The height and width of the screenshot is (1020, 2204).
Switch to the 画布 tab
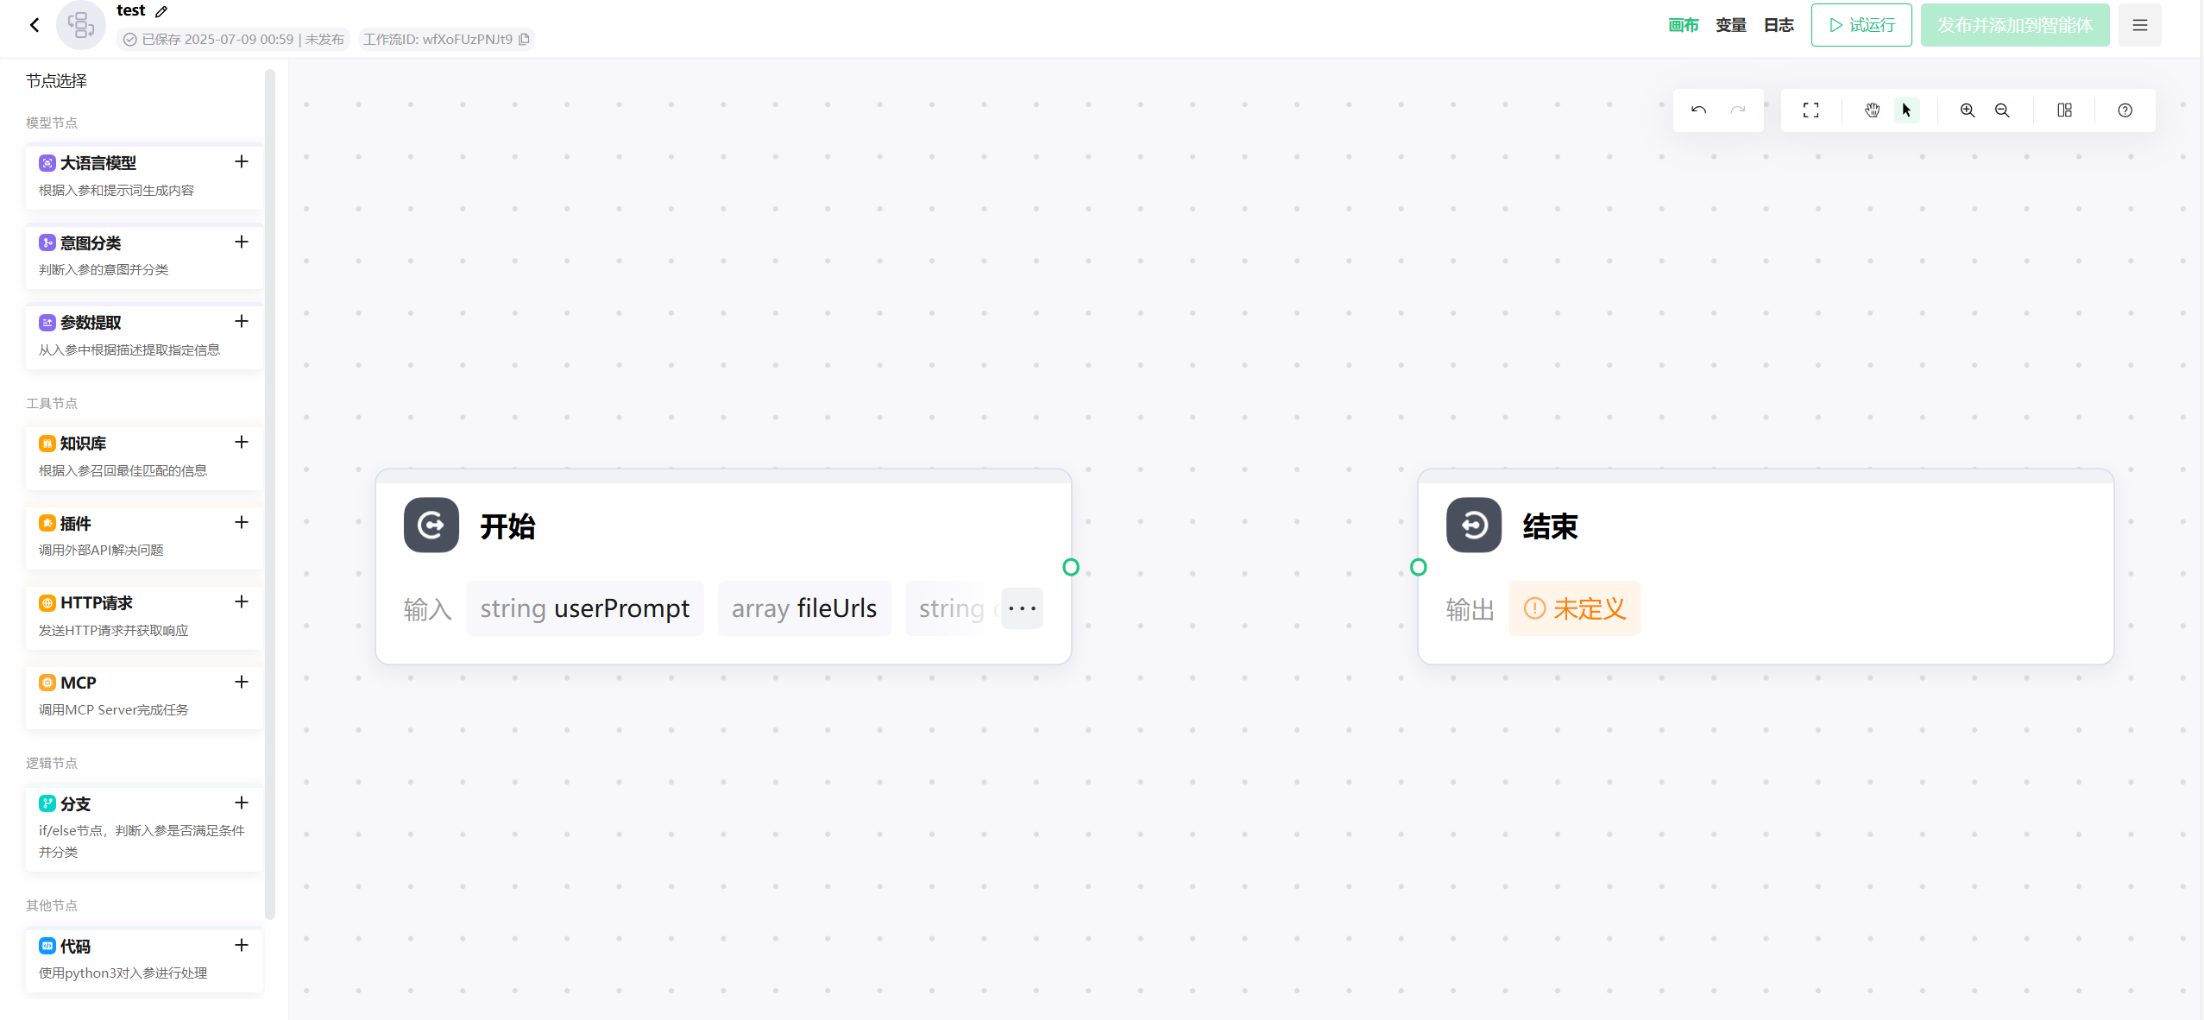(1683, 25)
